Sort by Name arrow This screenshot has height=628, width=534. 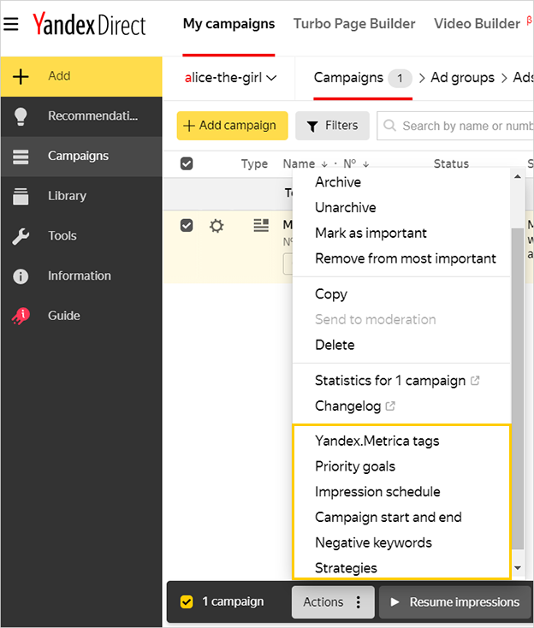(324, 164)
